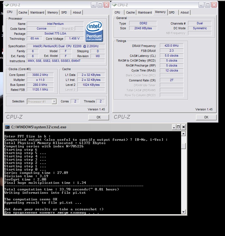Click the FSB:DRAM ratio value '2:3'
225x236 pixels.
click(x=171, y=51)
